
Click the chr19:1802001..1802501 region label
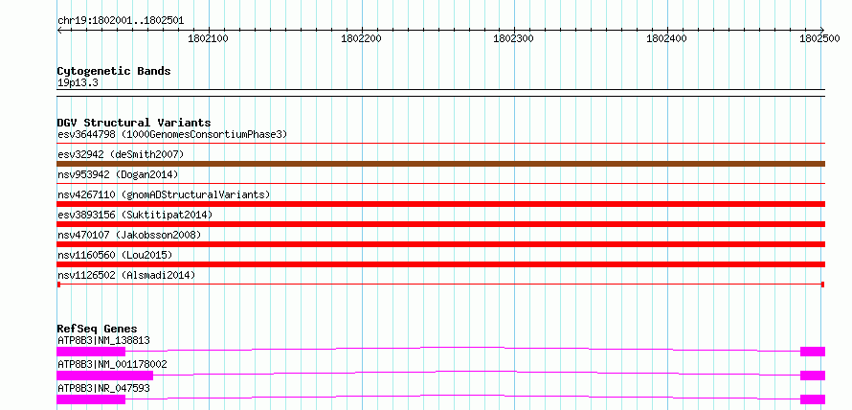tap(121, 21)
